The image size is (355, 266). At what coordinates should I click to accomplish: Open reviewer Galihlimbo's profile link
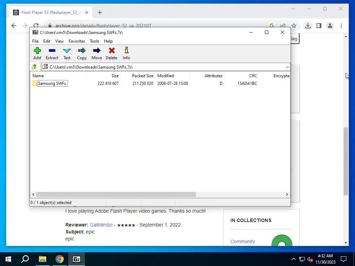tap(101, 225)
